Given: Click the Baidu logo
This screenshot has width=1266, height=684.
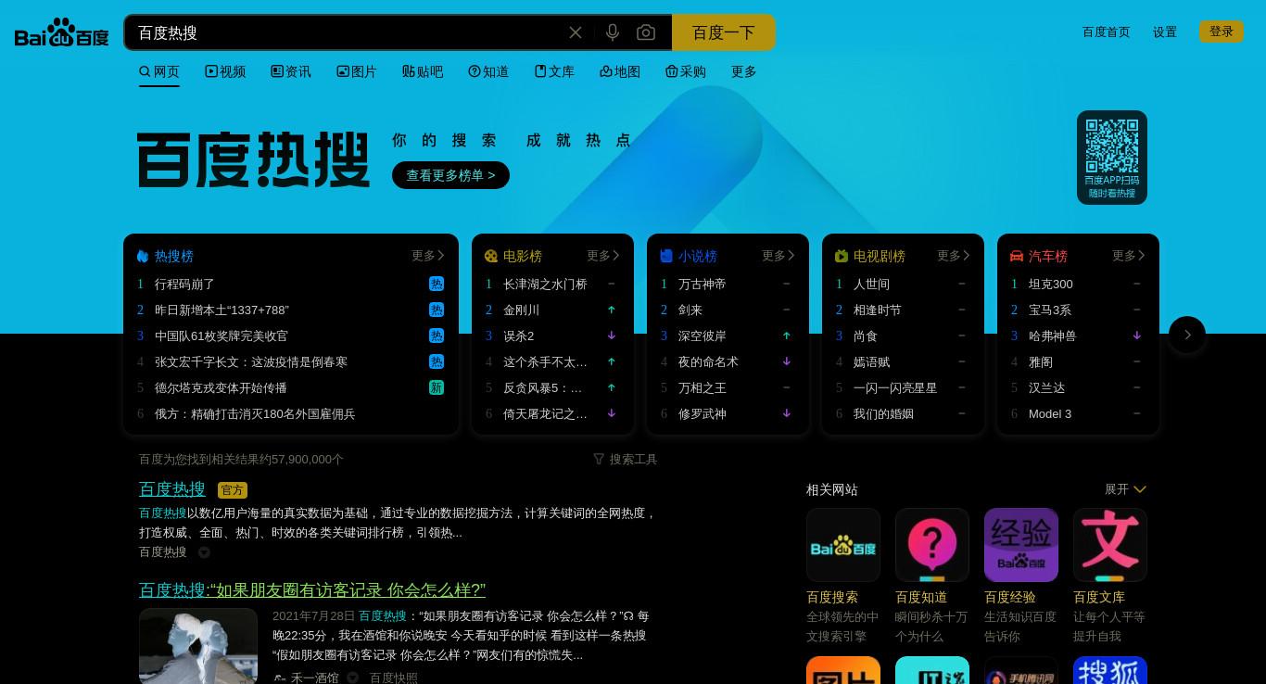Looking at the screenshot, I should [x=61, y=32].
